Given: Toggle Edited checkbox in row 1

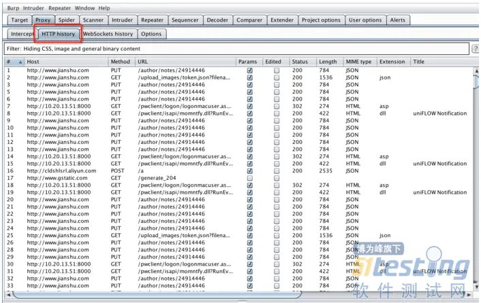Looking at the screenshot, I should click(x=277, y=71).
